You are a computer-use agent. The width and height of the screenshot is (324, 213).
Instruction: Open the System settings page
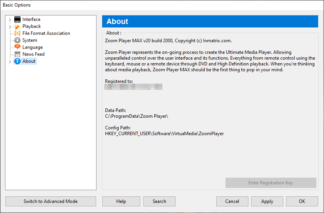pos(30,40)
